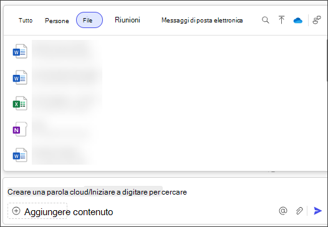
Task: Switch to the Tutto tab
Action: (26, 21)
